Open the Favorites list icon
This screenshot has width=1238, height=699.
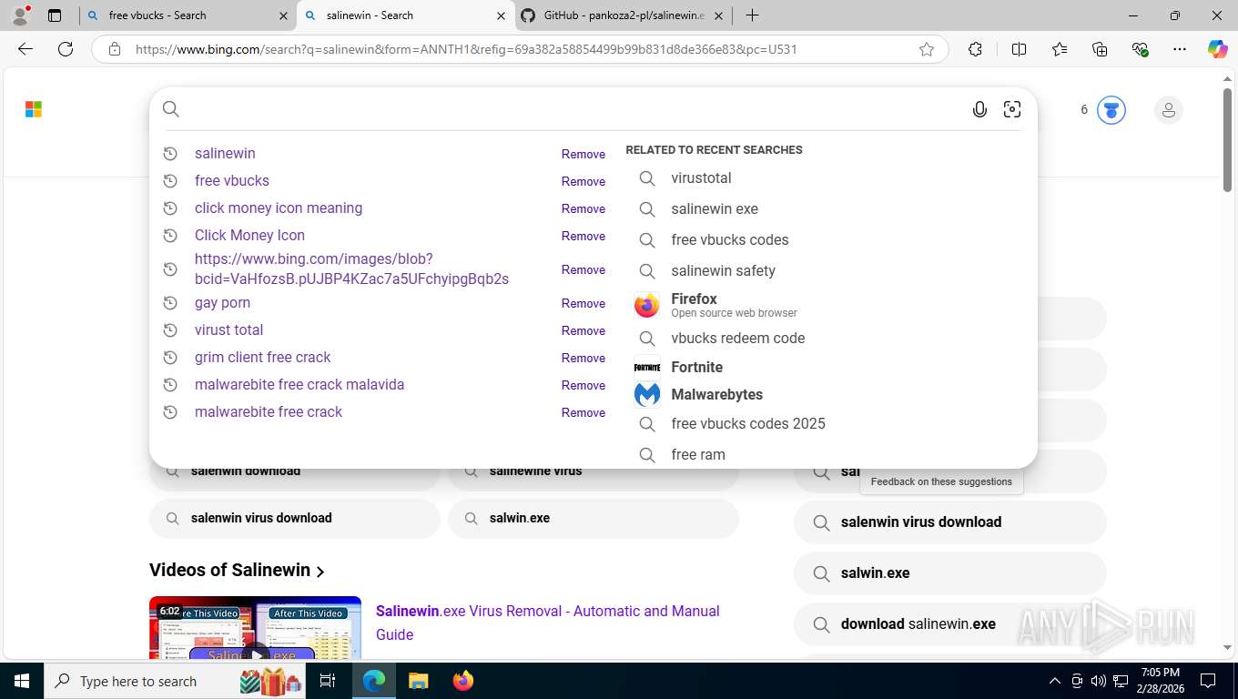1060,49
